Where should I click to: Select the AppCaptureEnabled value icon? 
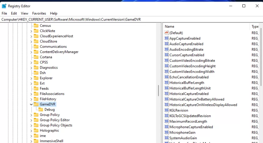[x=166, y=38]
